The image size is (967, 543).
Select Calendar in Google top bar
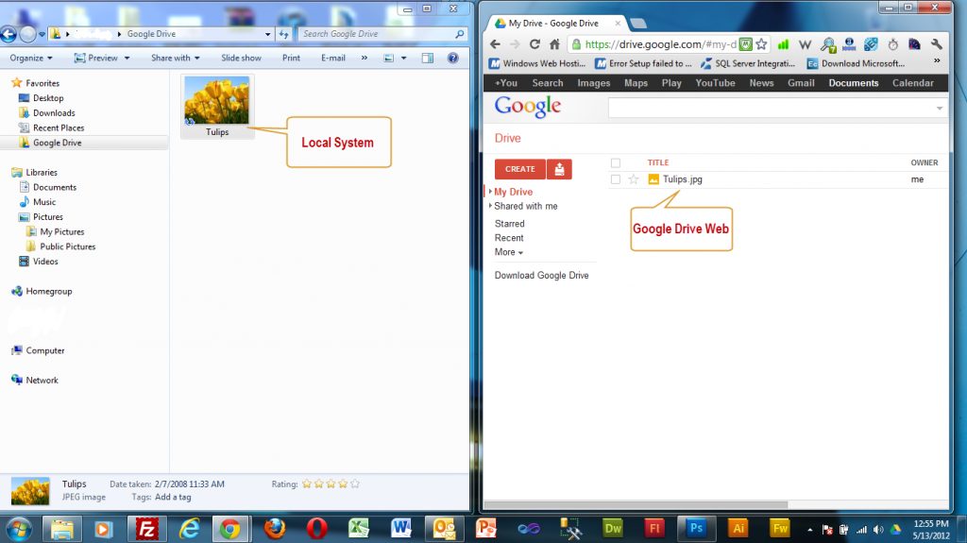coord(913,83)
